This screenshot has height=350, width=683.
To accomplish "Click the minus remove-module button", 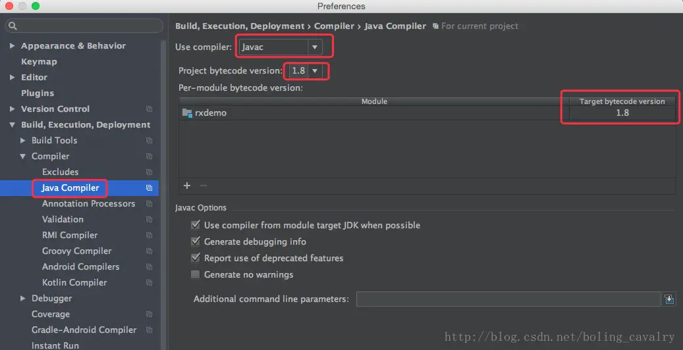I will click(203, 186).
